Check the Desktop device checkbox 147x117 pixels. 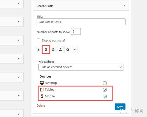[x=105, y=83]
